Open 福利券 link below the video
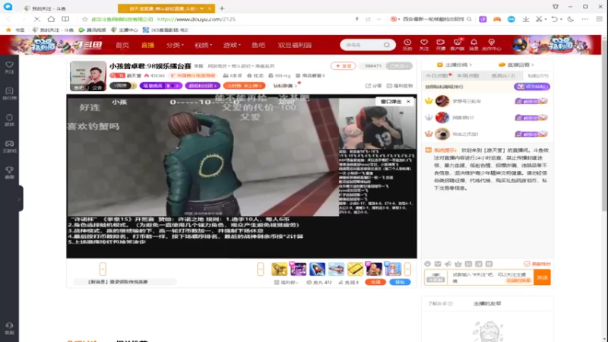The image size is (608, 342). tap(287, 282)
